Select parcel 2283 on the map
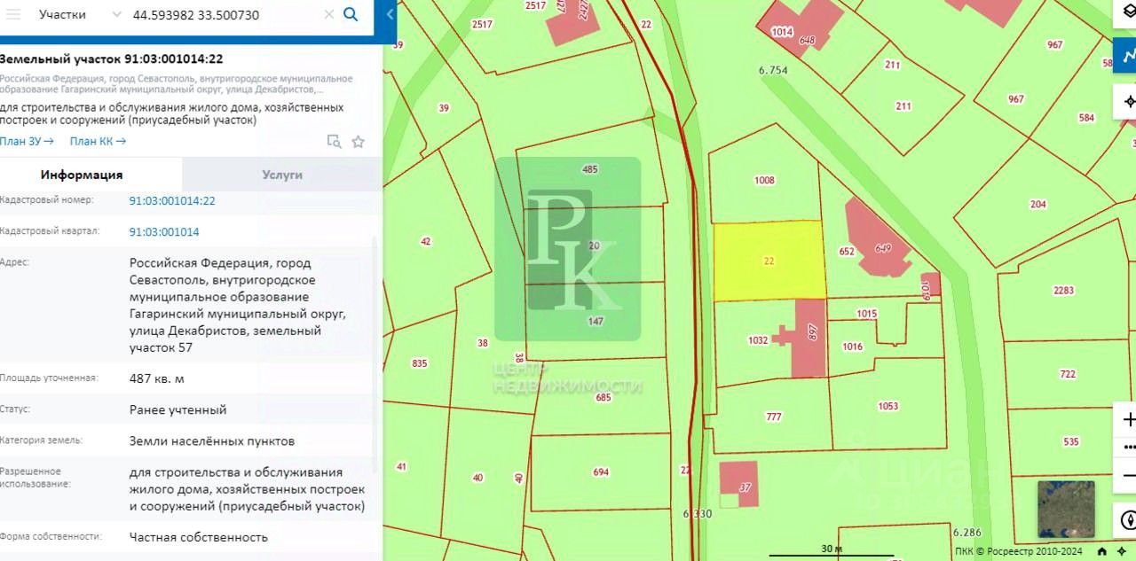This screenshot has width=1136, height=561. click(x=1063, y=291)
